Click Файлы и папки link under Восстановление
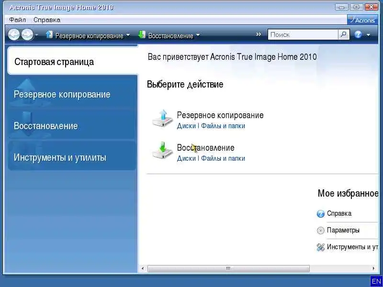 (x=223, y=158)
